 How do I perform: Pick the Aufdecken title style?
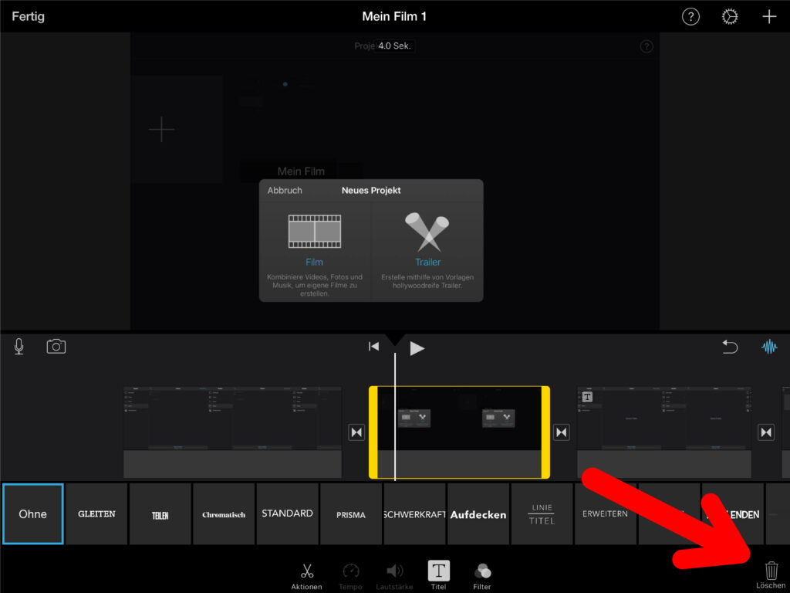pyautogui.click(x=478, y=514)
